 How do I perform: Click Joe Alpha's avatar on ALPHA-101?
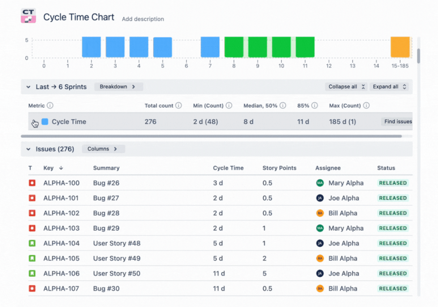click(x=320, y=198)
